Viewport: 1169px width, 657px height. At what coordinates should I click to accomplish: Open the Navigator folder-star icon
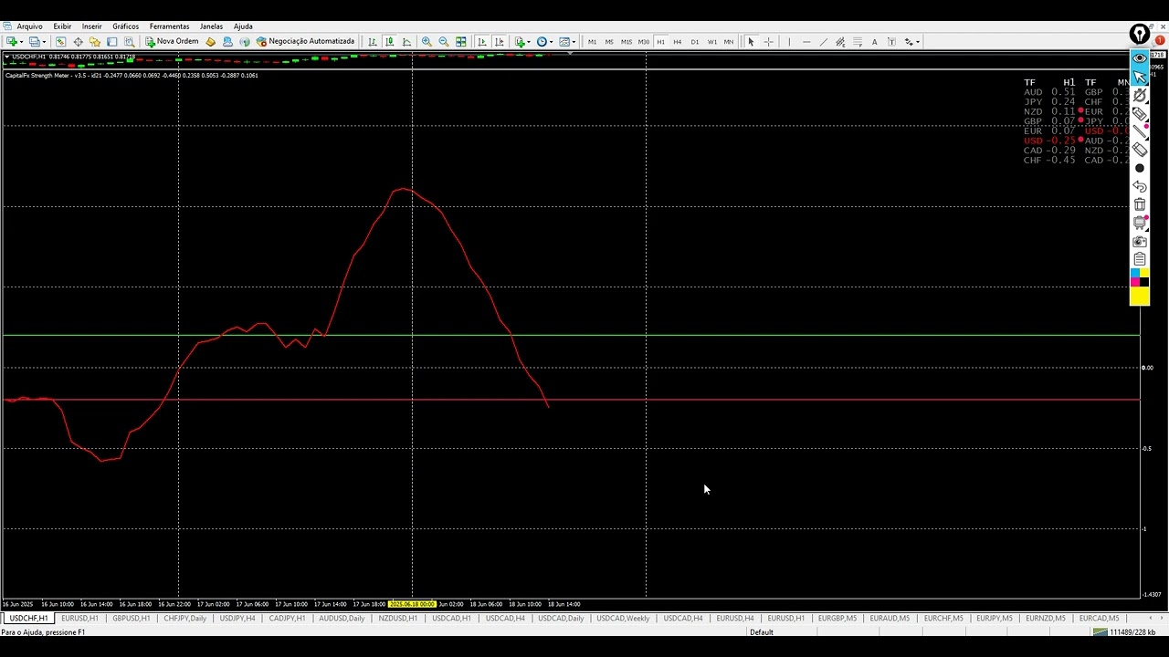tap(95, 41)
